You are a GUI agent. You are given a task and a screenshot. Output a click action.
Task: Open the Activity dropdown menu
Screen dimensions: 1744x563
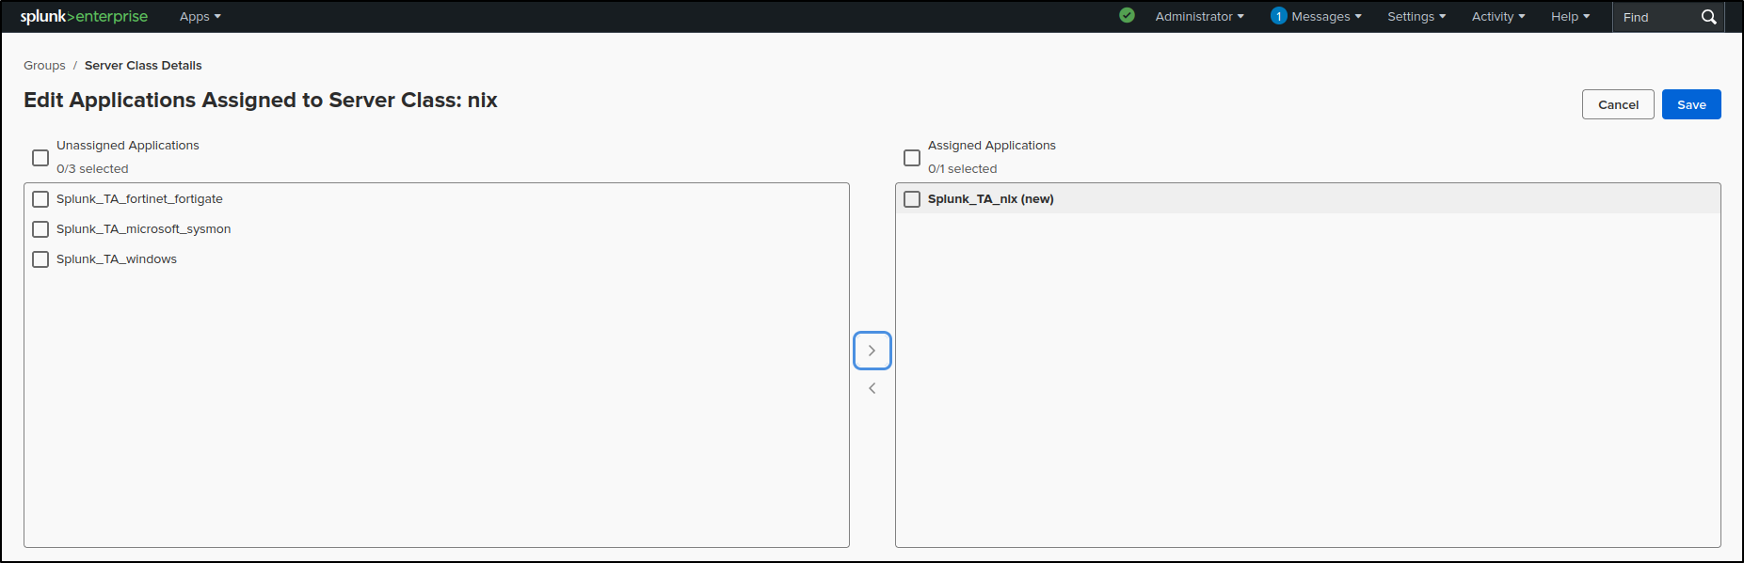1498,17
